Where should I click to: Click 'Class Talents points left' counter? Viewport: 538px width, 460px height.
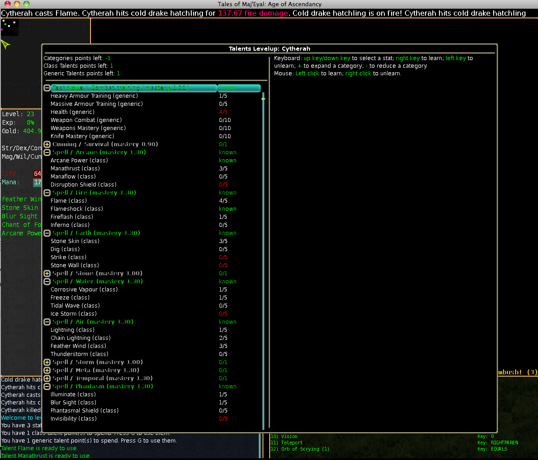tap(78, 66)
